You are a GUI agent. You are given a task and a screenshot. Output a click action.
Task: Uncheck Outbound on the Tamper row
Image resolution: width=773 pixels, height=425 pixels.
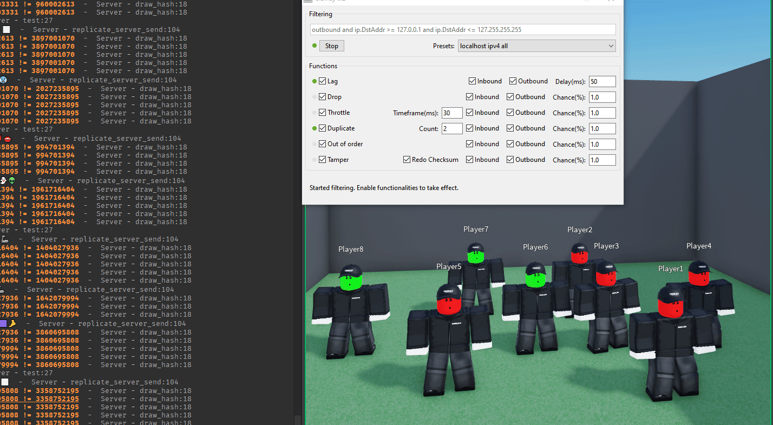(510, 160)
